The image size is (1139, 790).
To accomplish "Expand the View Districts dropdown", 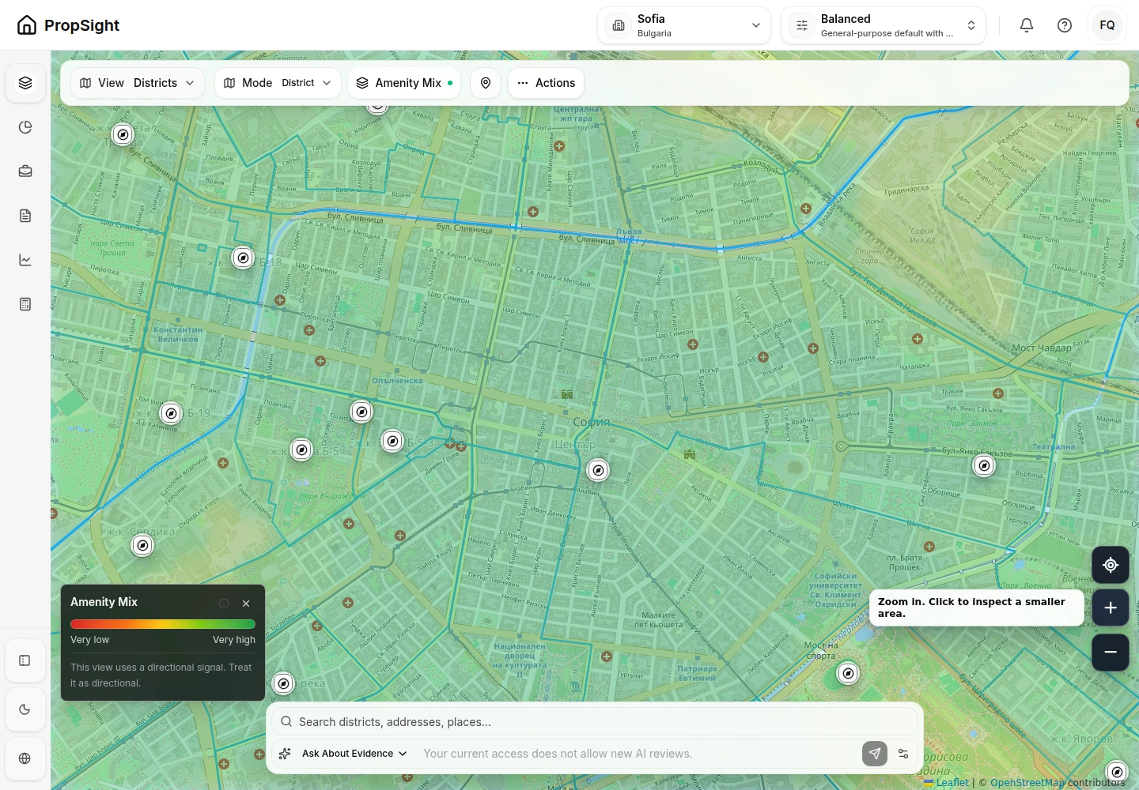I will [138, 83].
